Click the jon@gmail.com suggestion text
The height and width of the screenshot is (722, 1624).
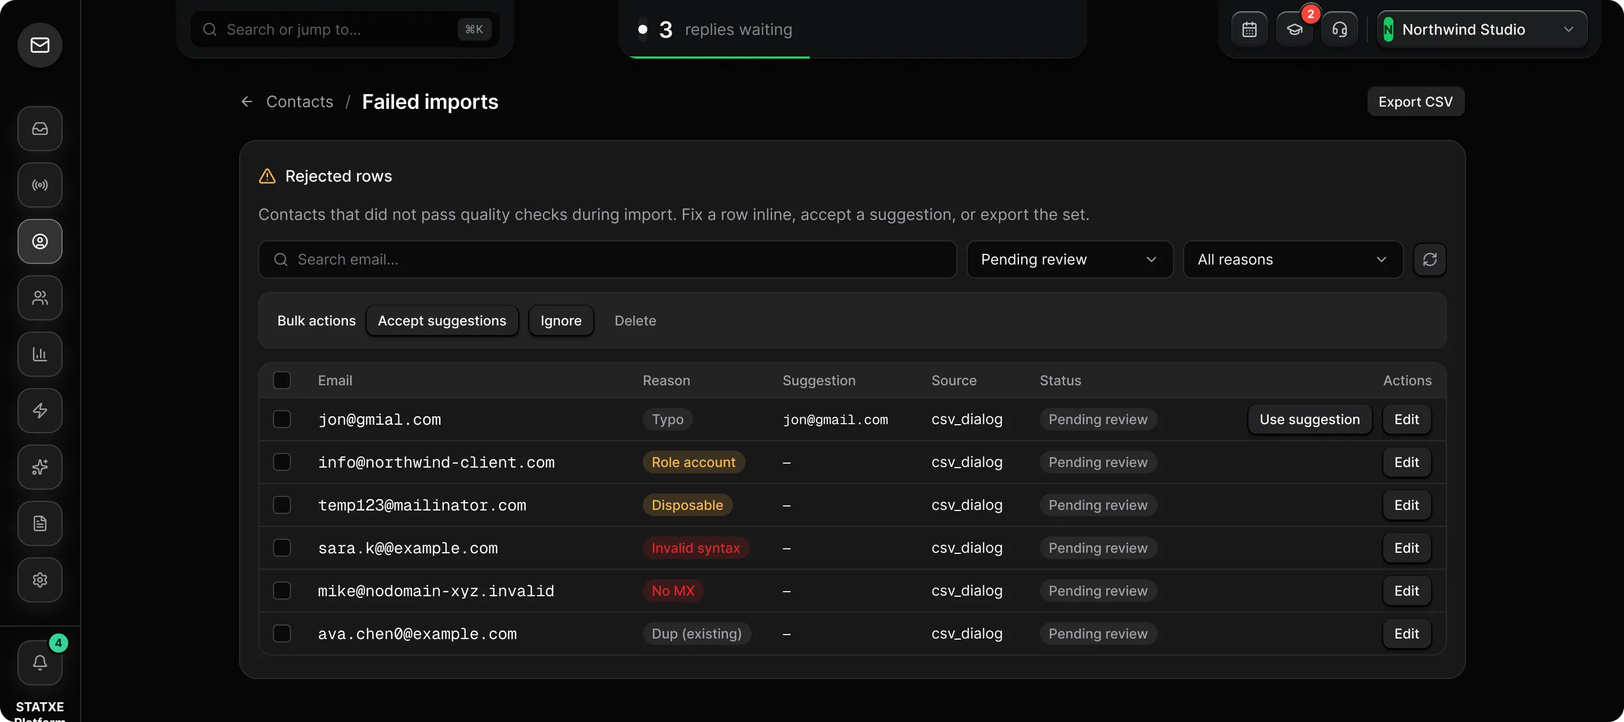tap(835, 420)
